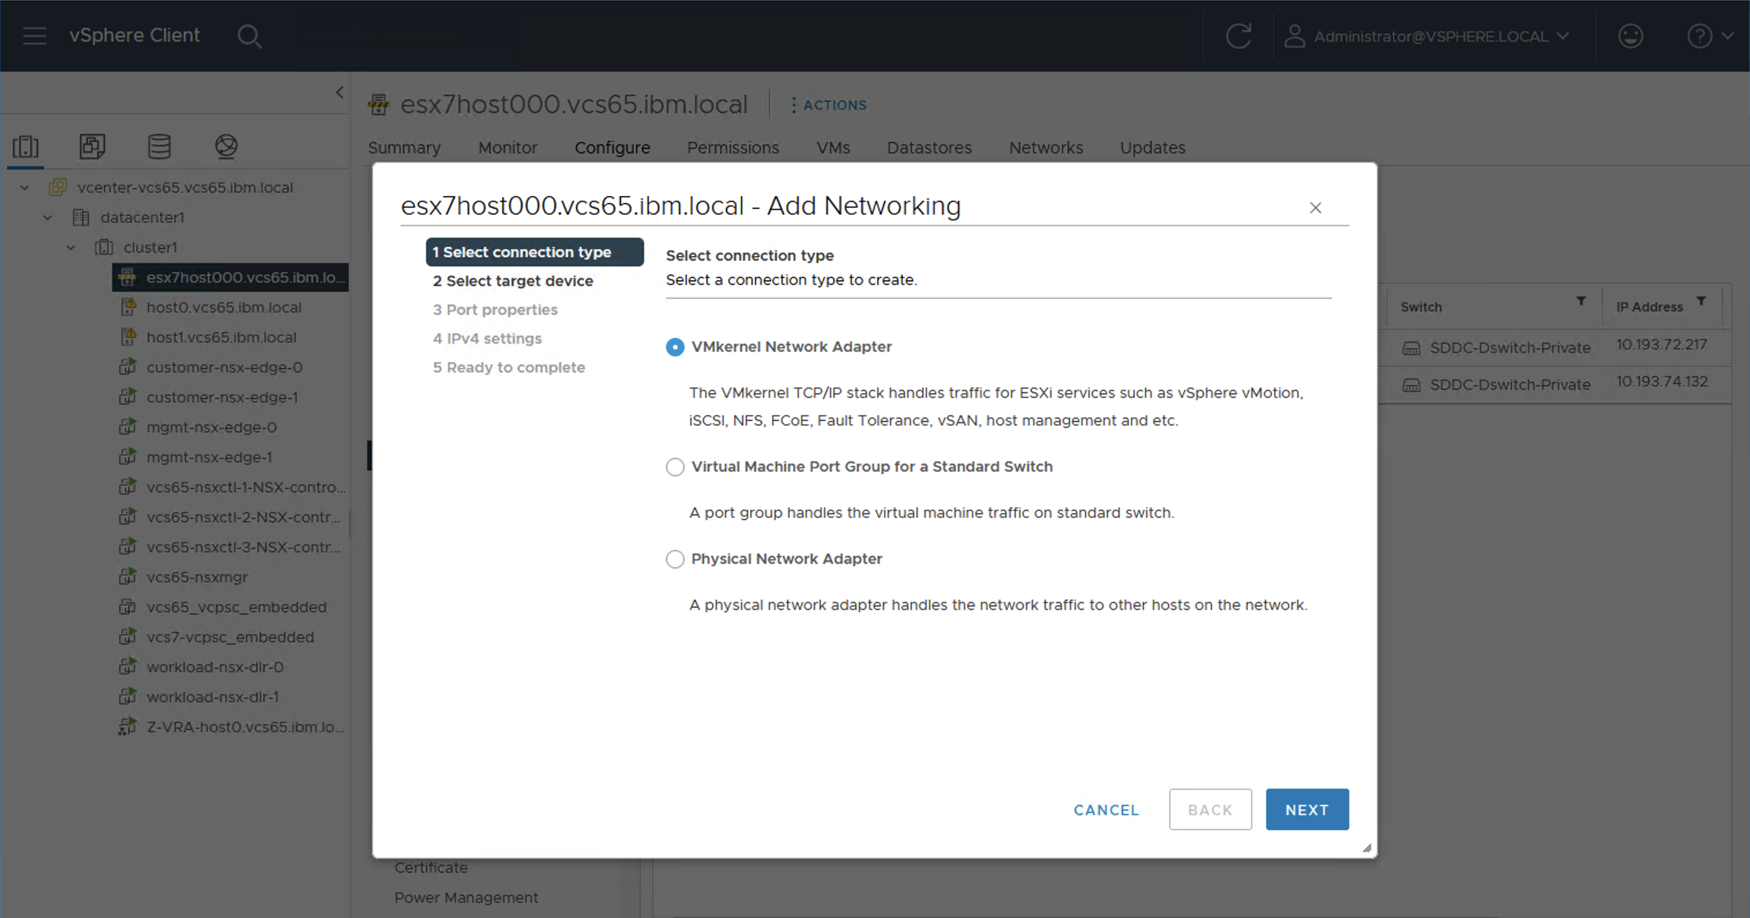Select Physical Network Adapter radio button
Image resolution: width=1750 pixels, height=918 pixels.
point(675,559)
